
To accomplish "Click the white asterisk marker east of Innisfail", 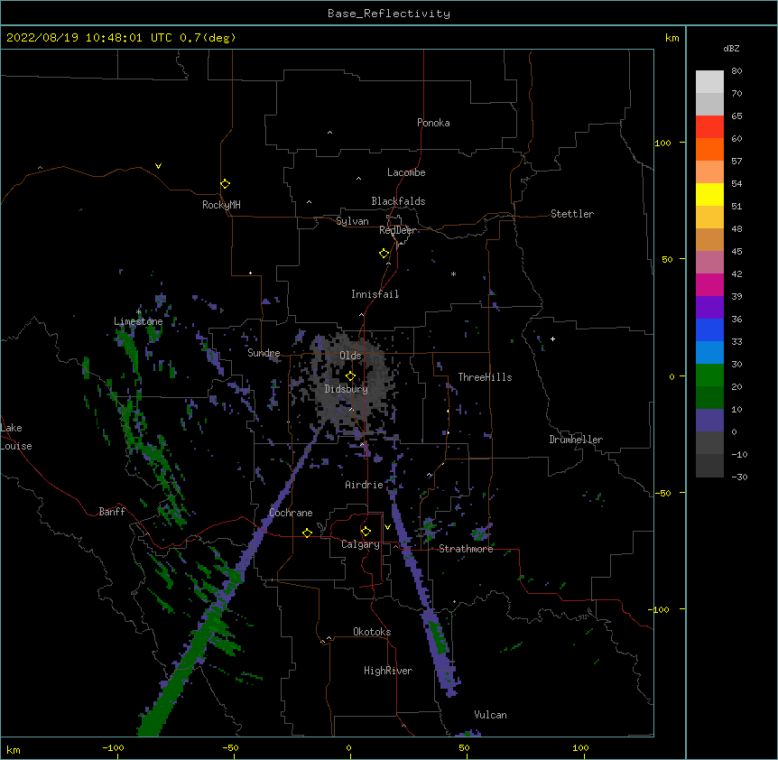I will (453, 273).
